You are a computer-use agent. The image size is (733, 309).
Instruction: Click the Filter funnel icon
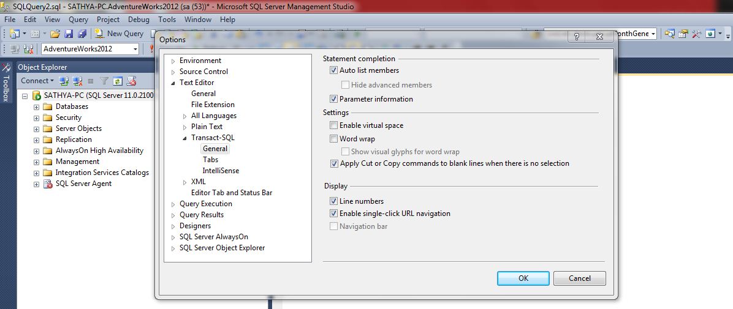pyautogui.click(x=104, y=81)
